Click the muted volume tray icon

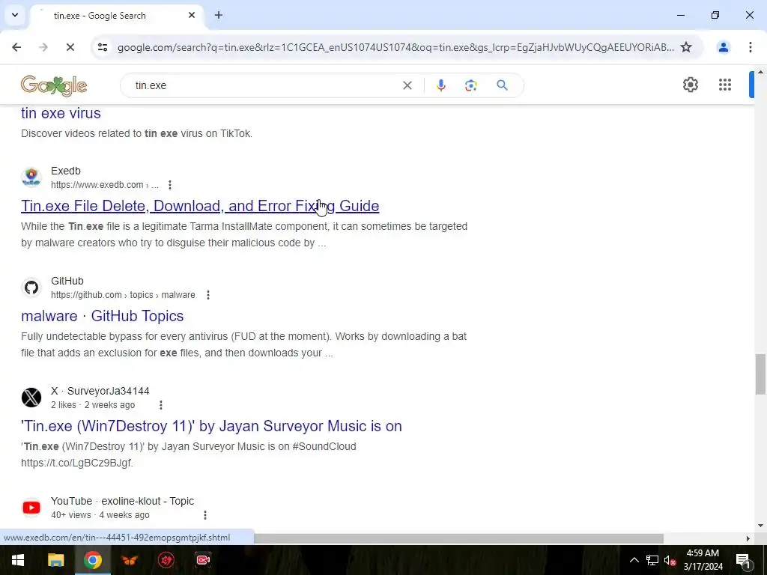(670, 560)
